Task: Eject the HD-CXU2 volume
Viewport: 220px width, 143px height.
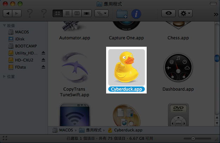Action: click(43, 60)
